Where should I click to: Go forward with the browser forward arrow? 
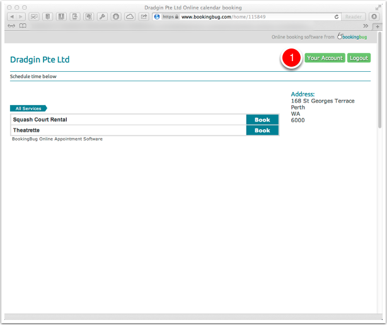coord(21,17)
